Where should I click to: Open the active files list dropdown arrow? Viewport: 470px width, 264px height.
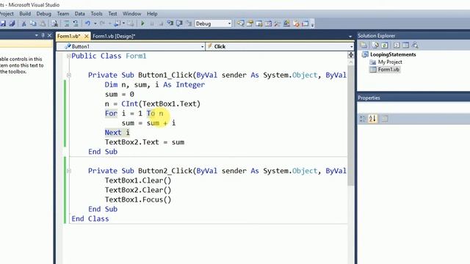pos(350,36)
